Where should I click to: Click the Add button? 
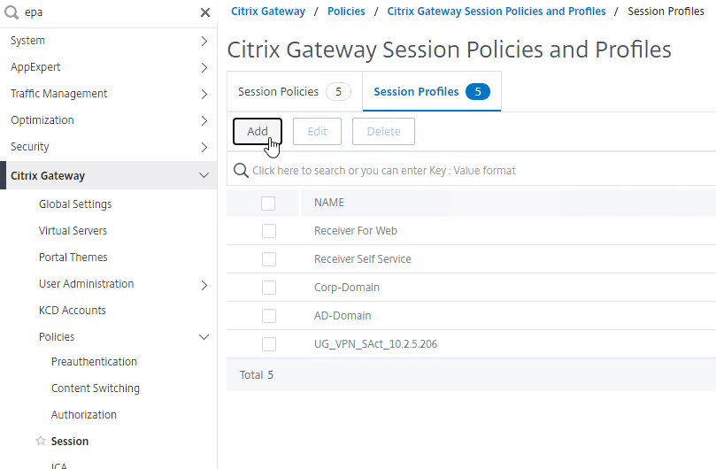click(258, 132)
